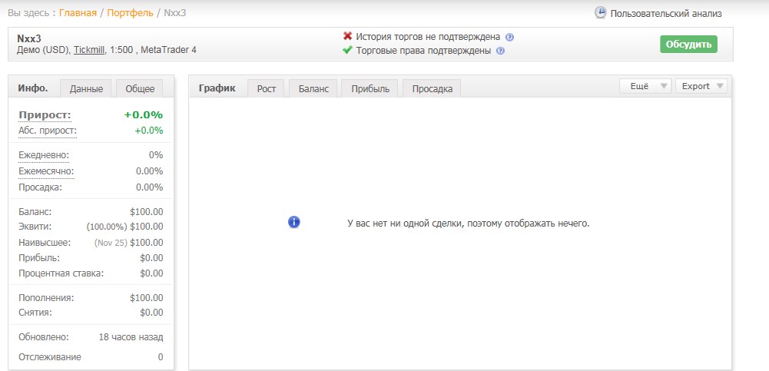Click the Nxx3 account title

29,38
